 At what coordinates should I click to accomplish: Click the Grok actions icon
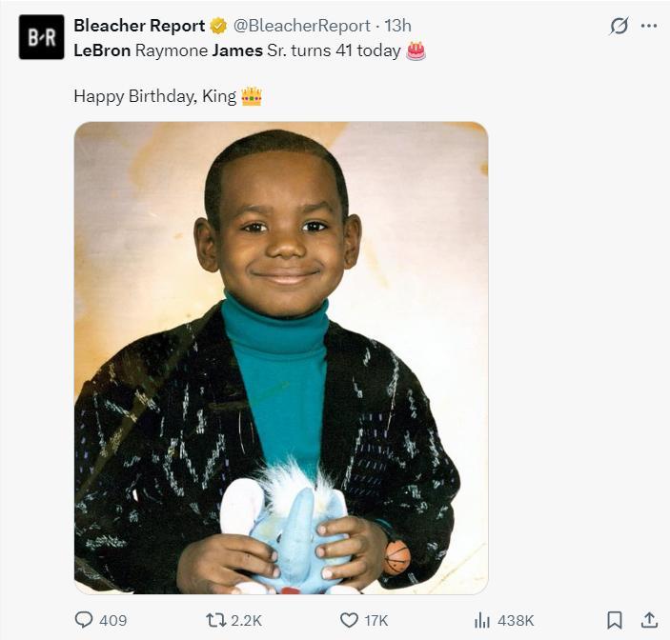pyautogui.click(x=619, y=26)
